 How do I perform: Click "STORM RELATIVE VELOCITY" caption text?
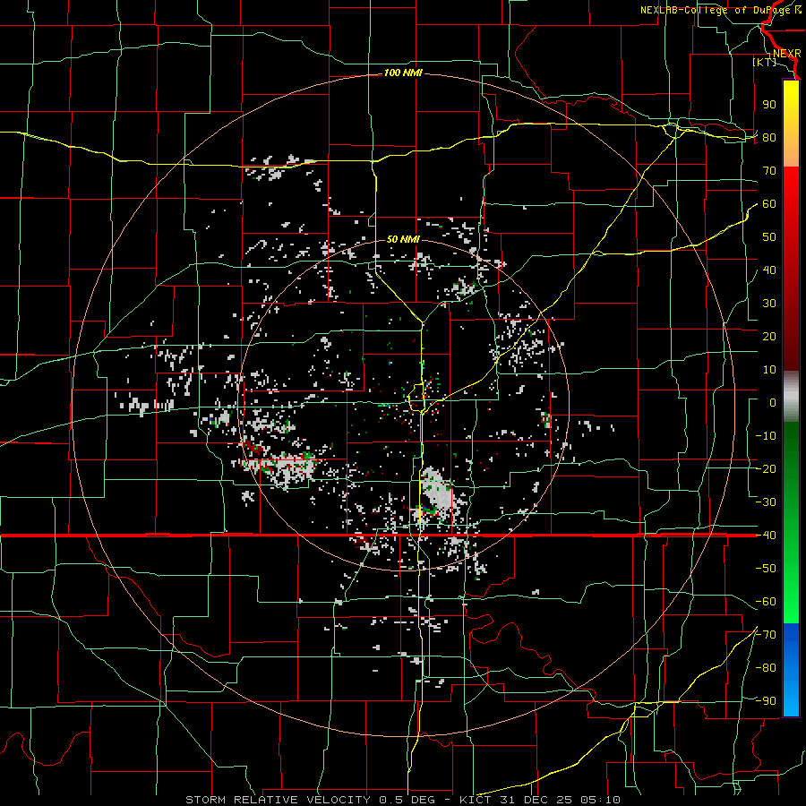click(x=279, y=800)
